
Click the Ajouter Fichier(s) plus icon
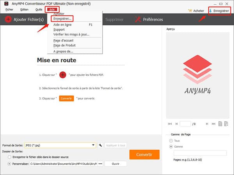[x=7, y=19]
